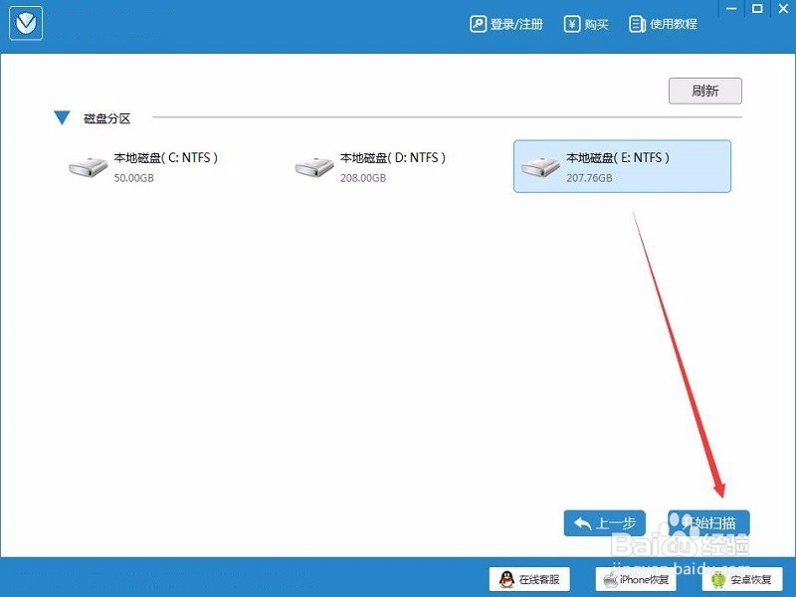Click the 刷新 refresh button
The height and width of the screenshot is (597, 796).
pyautogui.click(x=704, y=91)
